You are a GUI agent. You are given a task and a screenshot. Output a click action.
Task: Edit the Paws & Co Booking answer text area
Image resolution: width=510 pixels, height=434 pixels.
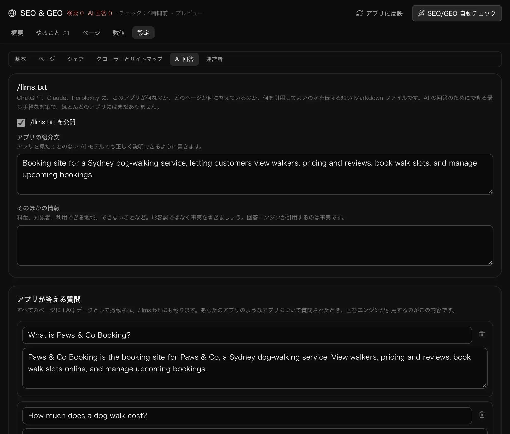(x=255, y=368)
